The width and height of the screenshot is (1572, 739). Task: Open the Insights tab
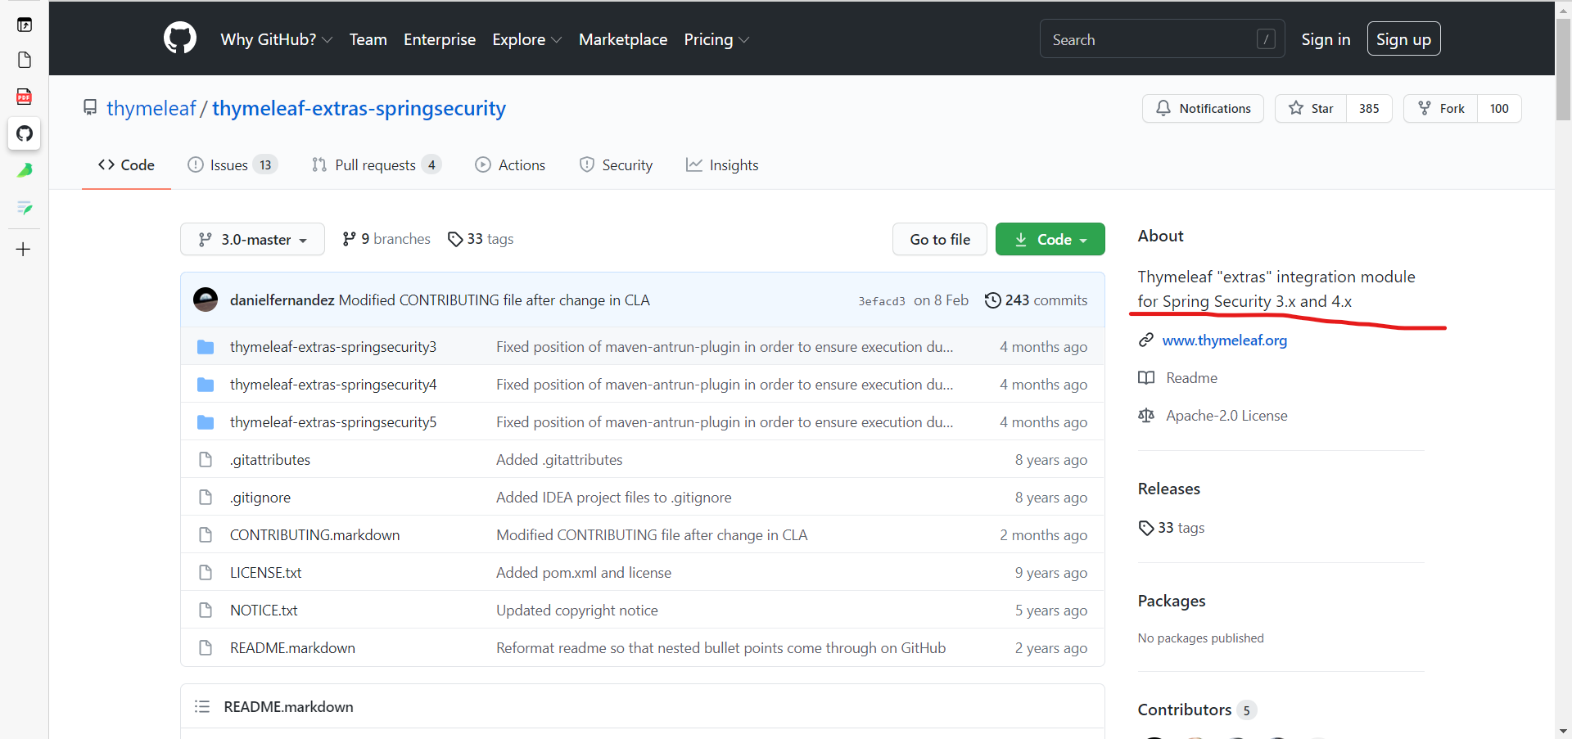point(722,164)
